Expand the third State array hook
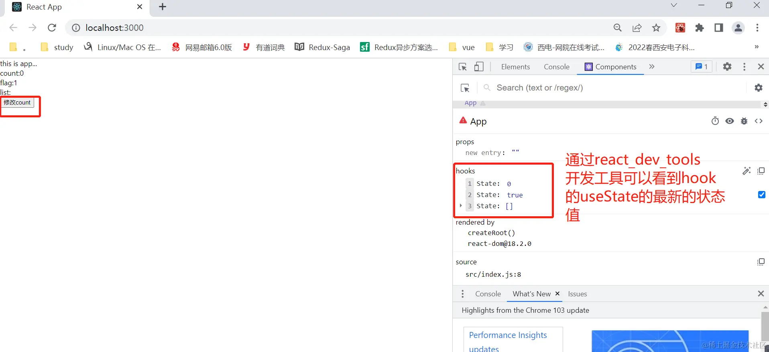Screen dimensions: 769x352 point(461,205)
